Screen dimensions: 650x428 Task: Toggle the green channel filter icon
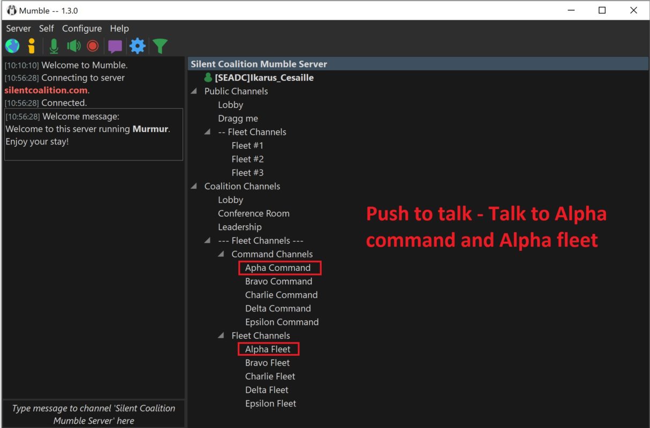160,47
